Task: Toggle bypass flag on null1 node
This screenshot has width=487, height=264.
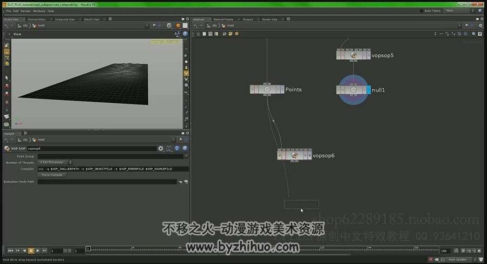Action: [x=339, y=90]
